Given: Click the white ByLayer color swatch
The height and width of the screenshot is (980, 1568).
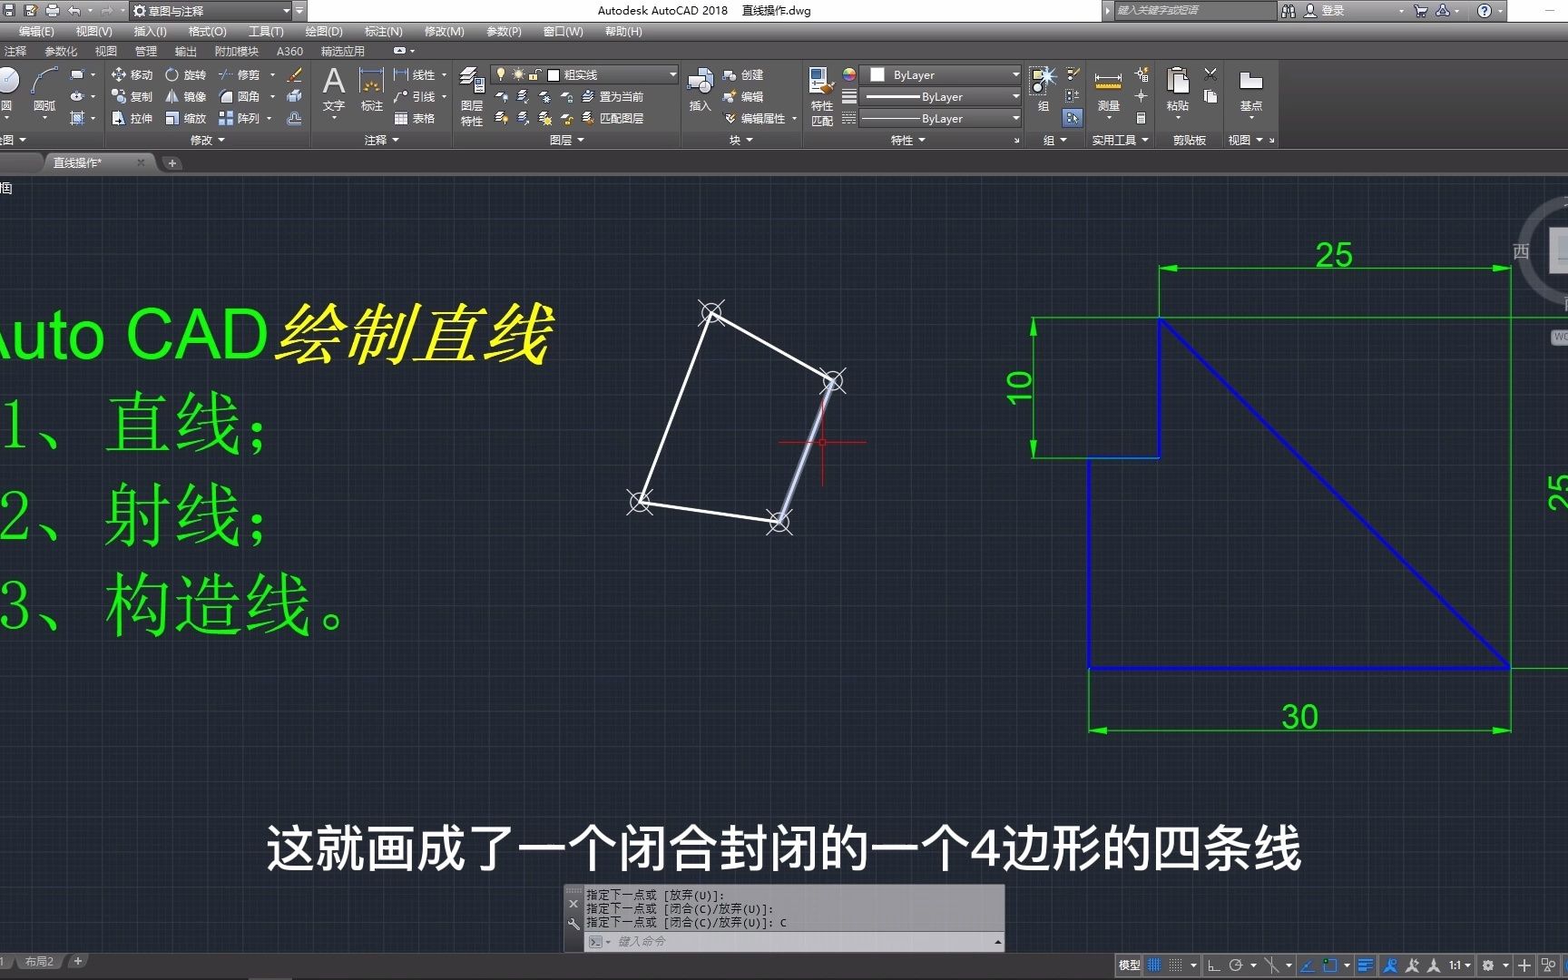Looking at the screenshot, I should tap(877, 74).
